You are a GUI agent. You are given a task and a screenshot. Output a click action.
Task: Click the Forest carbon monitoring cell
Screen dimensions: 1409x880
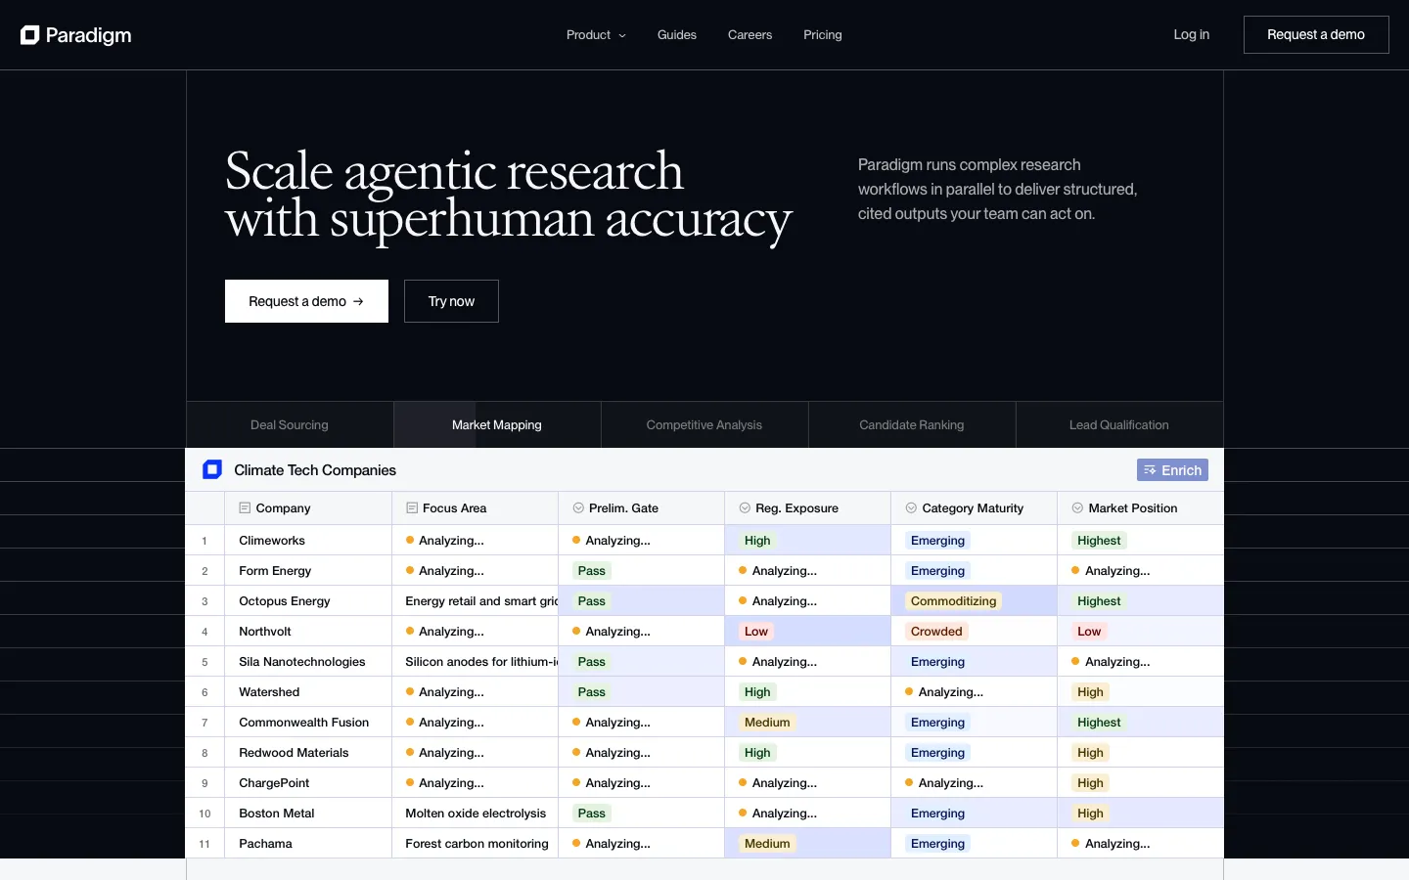476,844
